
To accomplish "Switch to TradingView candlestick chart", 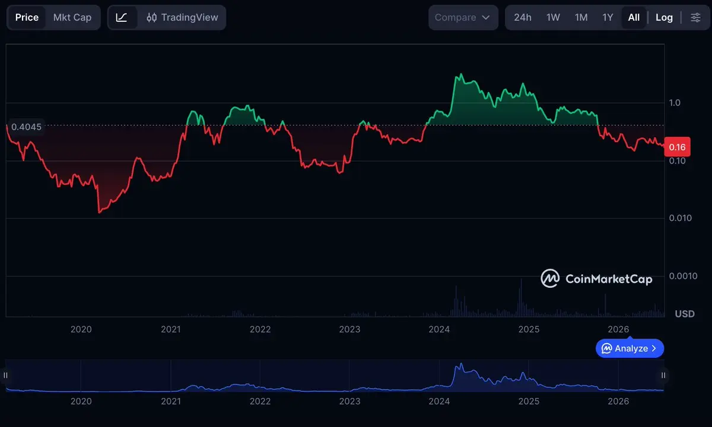I will (182, 17).
